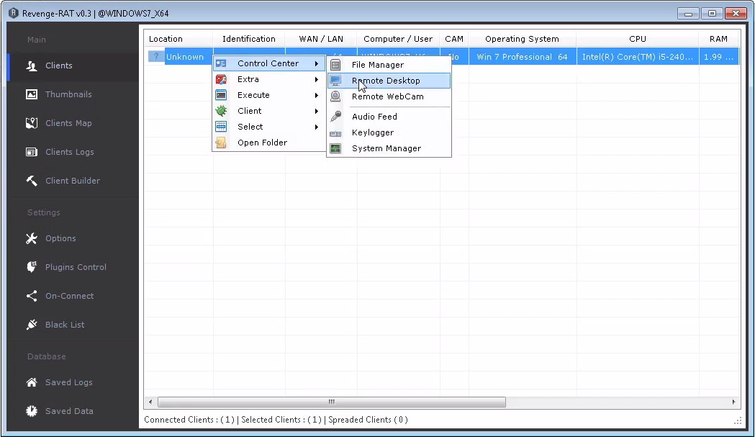Launch Remote Desktop from the submenu

[389, 81]
